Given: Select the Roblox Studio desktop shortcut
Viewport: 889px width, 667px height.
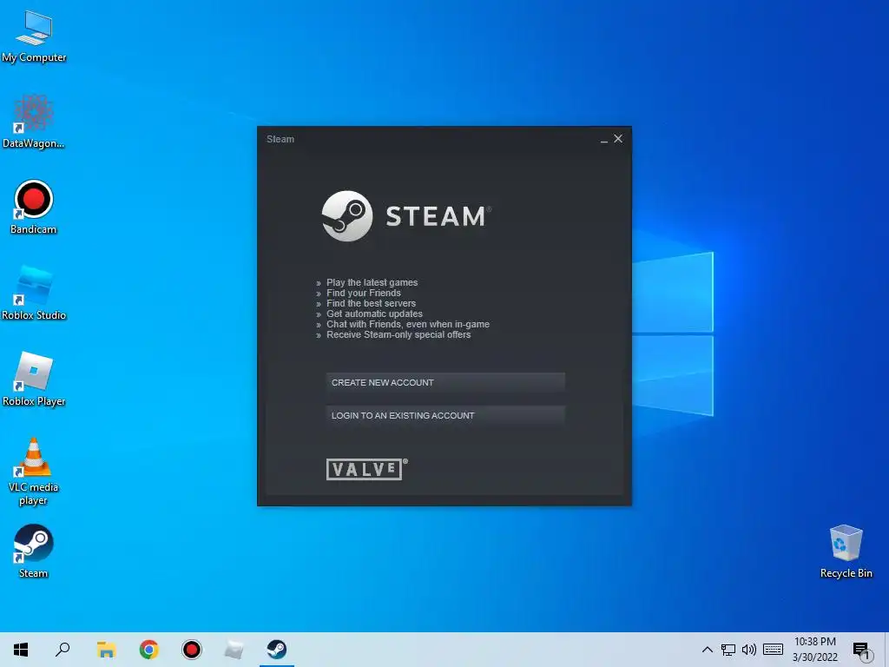Looking at the screenshot, I should (x=34, y=294).
